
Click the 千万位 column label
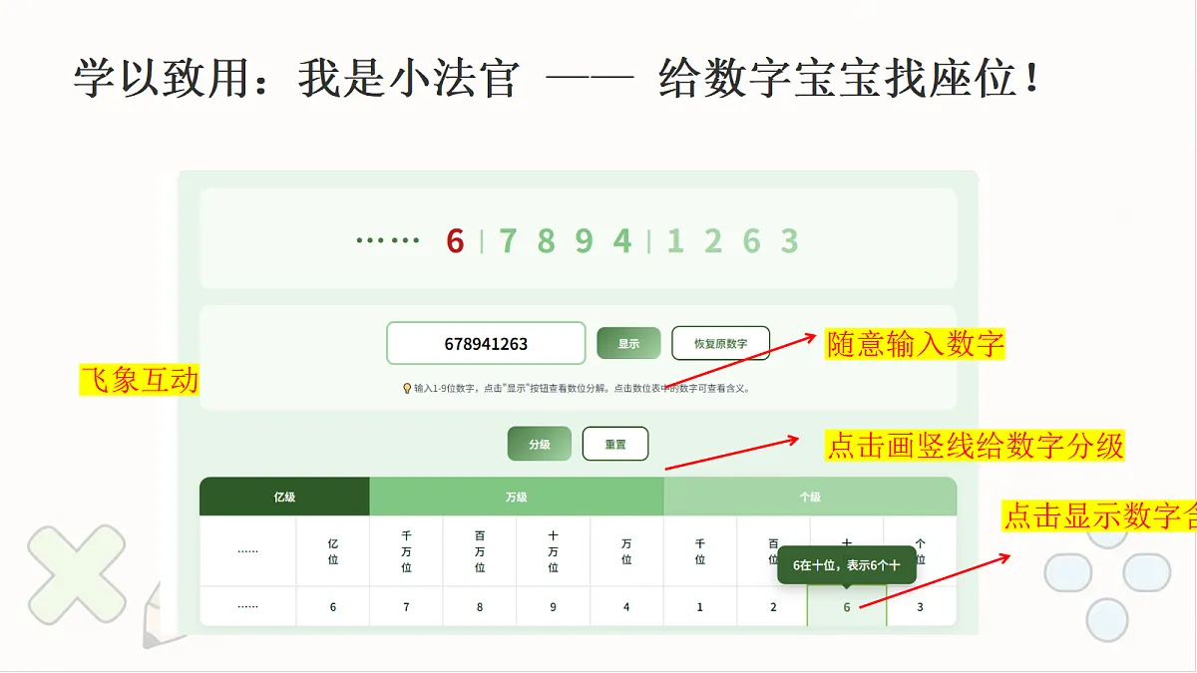coord(406,551)
